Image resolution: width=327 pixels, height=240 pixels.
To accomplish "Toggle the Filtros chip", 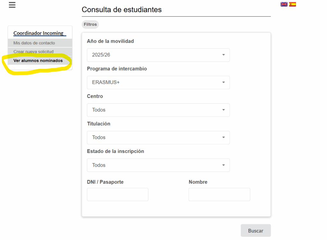I will pyautogui.click(x=90, y=24).
